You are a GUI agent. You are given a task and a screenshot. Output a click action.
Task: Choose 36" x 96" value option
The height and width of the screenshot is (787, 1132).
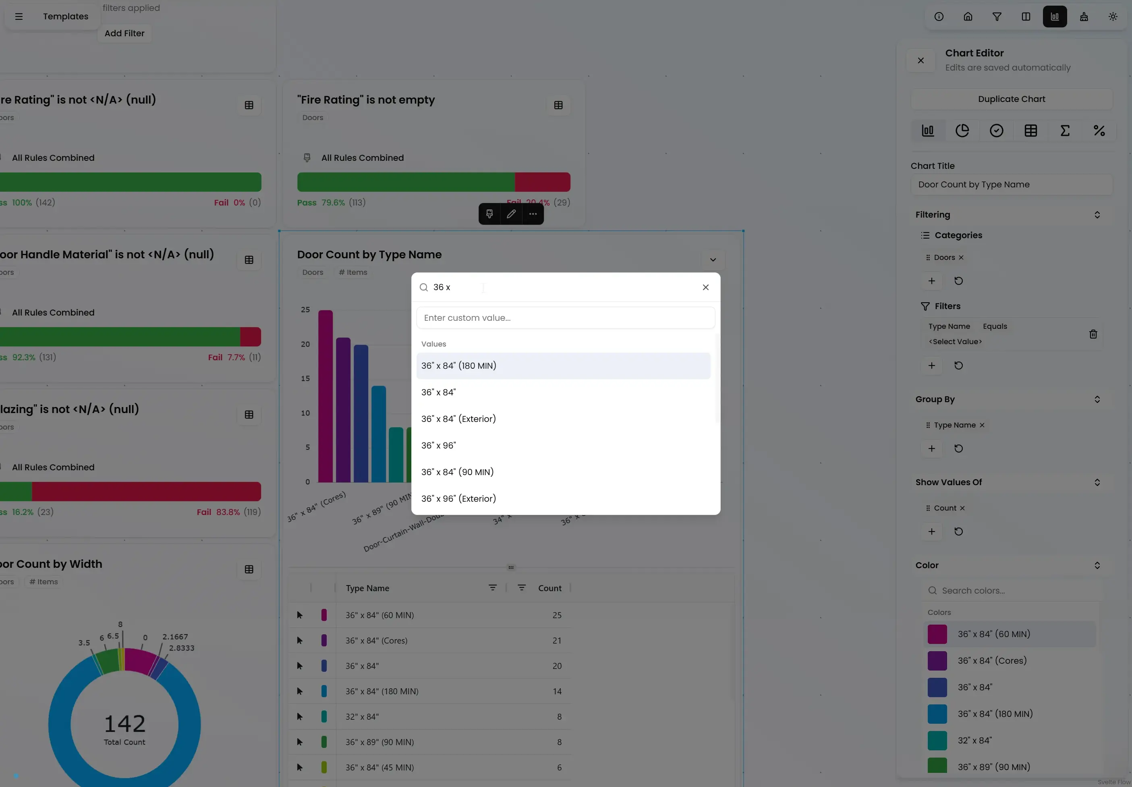439,446
